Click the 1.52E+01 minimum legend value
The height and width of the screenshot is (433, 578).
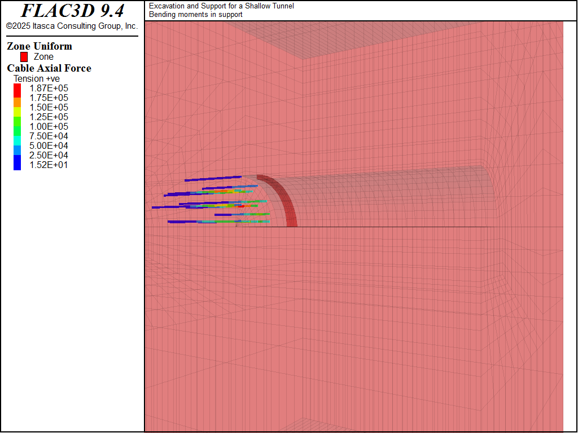coord(49,165)
